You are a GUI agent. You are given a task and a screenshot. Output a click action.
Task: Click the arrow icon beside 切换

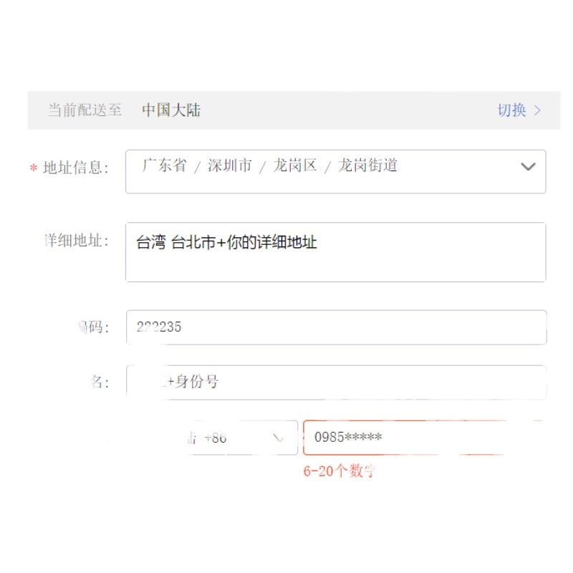coord(538,110)
